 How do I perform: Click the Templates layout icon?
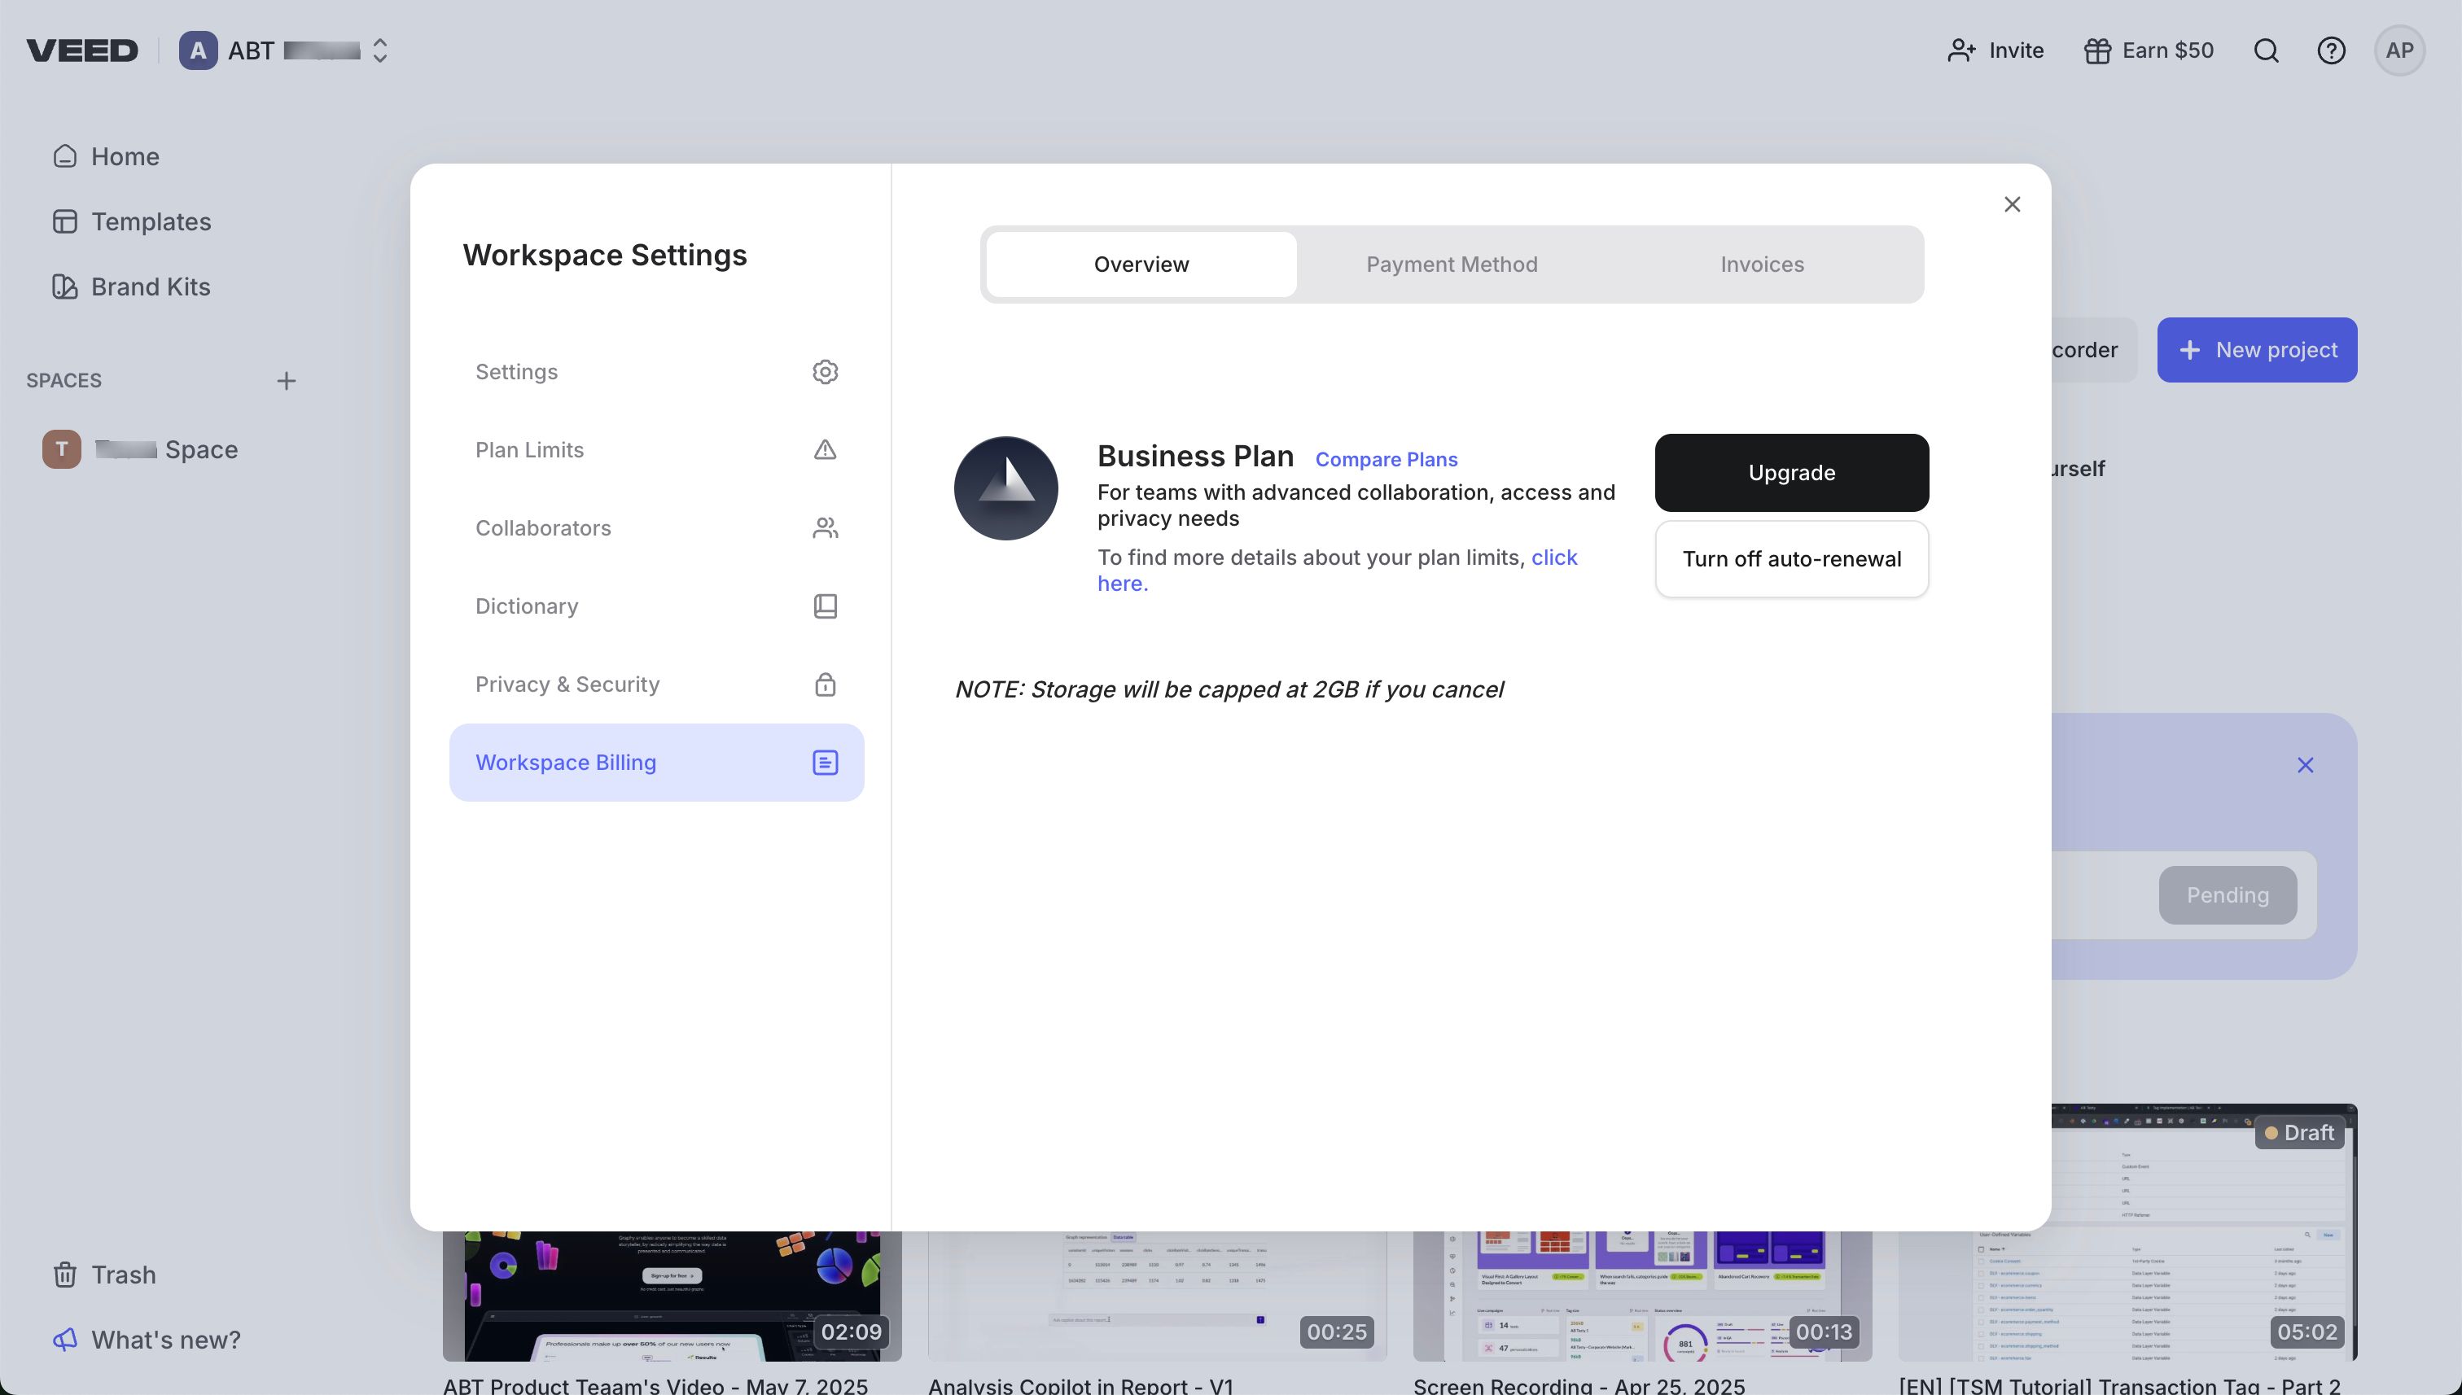coord(65,221)
